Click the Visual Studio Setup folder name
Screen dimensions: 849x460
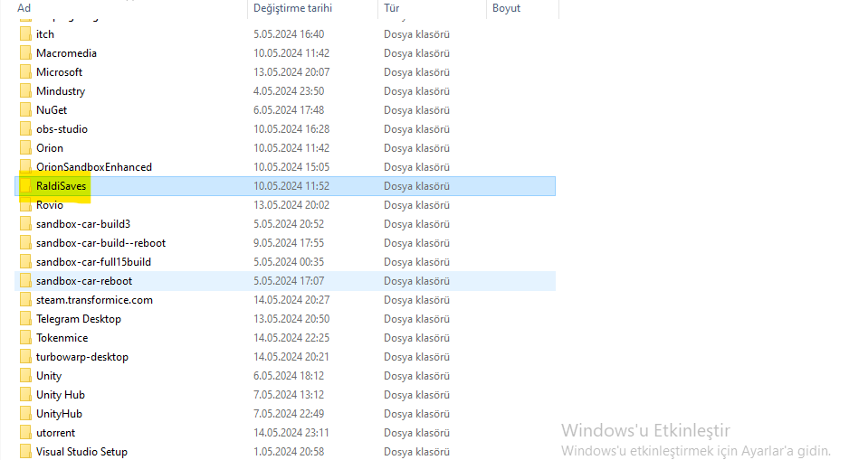[81, 451]
